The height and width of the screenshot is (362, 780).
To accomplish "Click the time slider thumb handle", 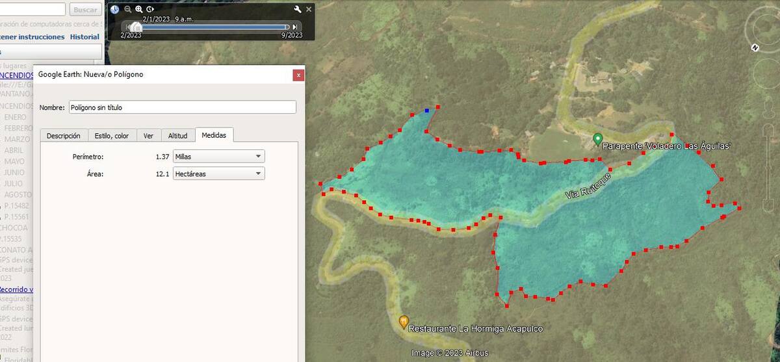I will point(136,27).
